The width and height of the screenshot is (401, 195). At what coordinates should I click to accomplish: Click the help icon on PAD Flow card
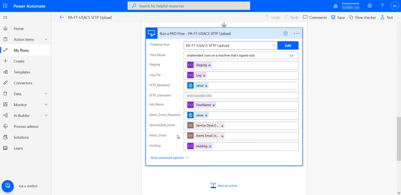(x=285, y=33)
